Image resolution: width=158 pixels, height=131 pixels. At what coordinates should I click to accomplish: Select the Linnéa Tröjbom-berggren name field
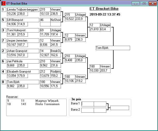(x=23, y=10)
